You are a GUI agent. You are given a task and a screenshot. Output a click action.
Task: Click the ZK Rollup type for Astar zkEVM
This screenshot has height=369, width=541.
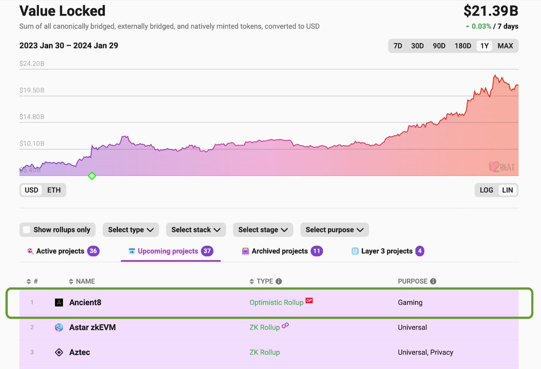[265, 328]
